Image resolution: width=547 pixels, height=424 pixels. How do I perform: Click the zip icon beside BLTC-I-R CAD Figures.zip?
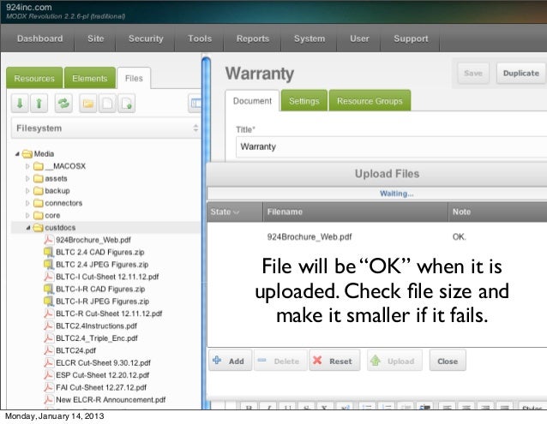pos(49,289)
